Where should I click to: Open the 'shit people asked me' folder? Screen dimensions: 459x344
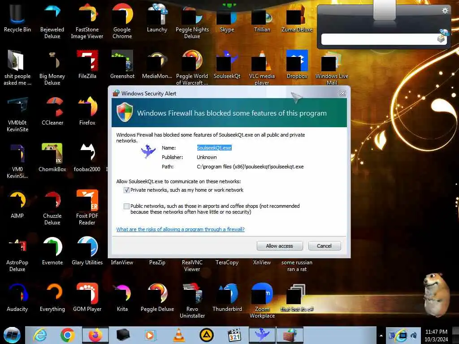click(17, 68)
